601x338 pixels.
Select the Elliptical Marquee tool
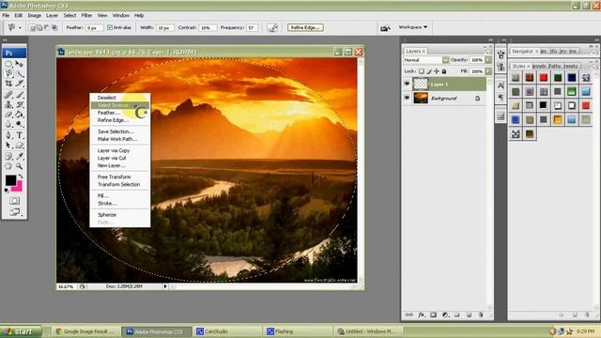pos(8,64)
